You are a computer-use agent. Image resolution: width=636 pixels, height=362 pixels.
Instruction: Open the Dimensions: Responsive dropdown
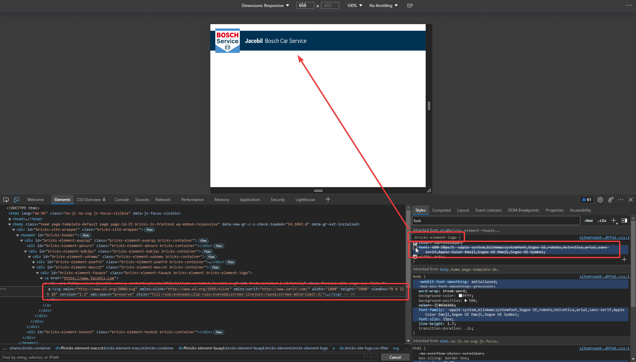tap(265, 5)
